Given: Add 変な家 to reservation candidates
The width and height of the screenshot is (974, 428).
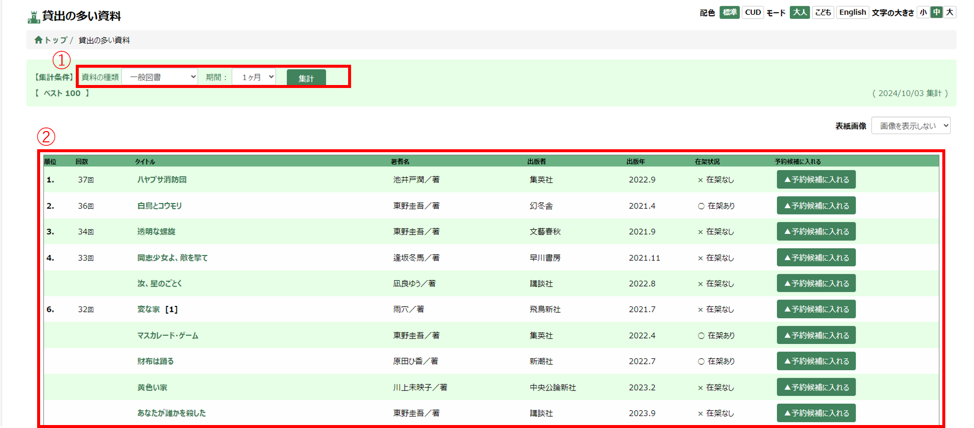Looking at the screenshot, I should coord(816,309).
